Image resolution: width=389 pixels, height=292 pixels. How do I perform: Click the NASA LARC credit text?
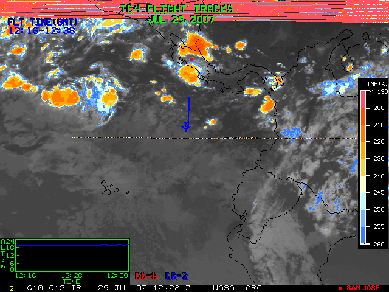(x=236, y=287)
